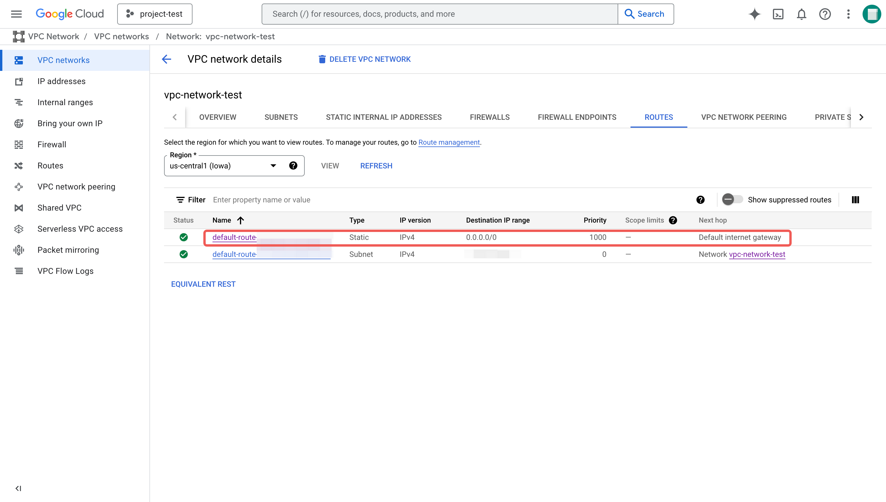Sort routes by Name column arrow
Screen dimensions: 886x502
pos(241,220)
